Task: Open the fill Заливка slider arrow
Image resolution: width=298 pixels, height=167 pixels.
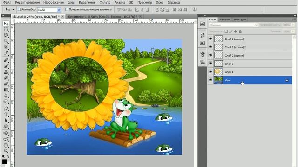Action: [293, 32]
